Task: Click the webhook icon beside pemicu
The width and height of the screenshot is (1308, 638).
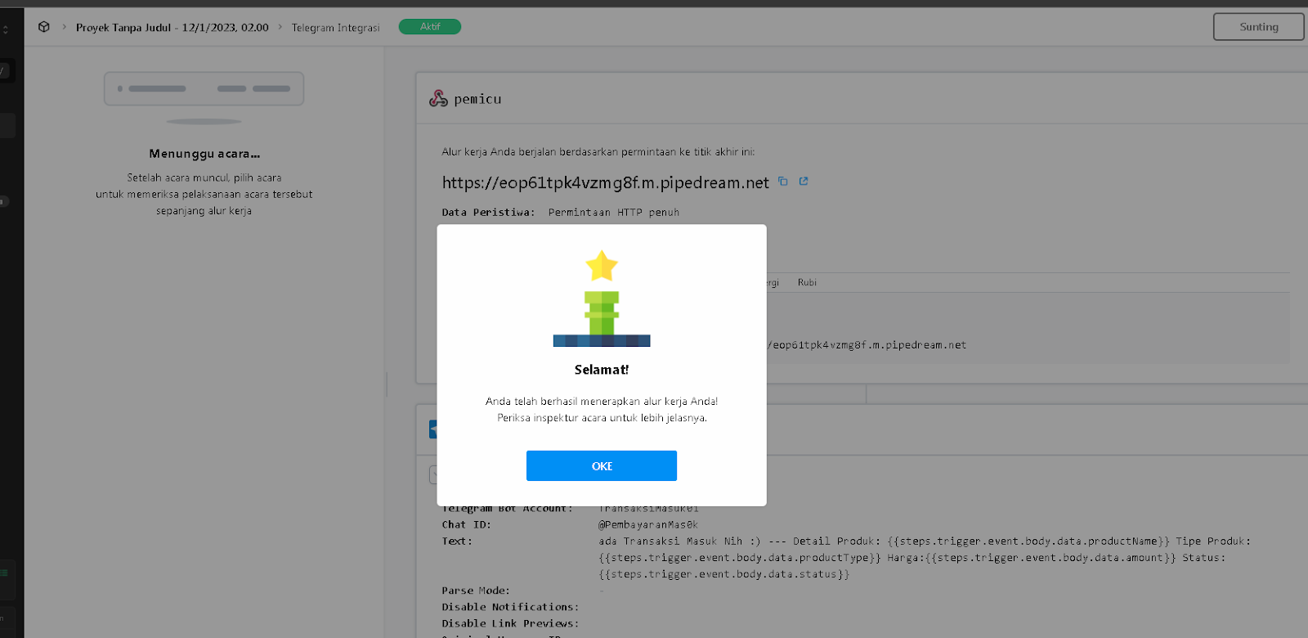Action: coord(439,99)
